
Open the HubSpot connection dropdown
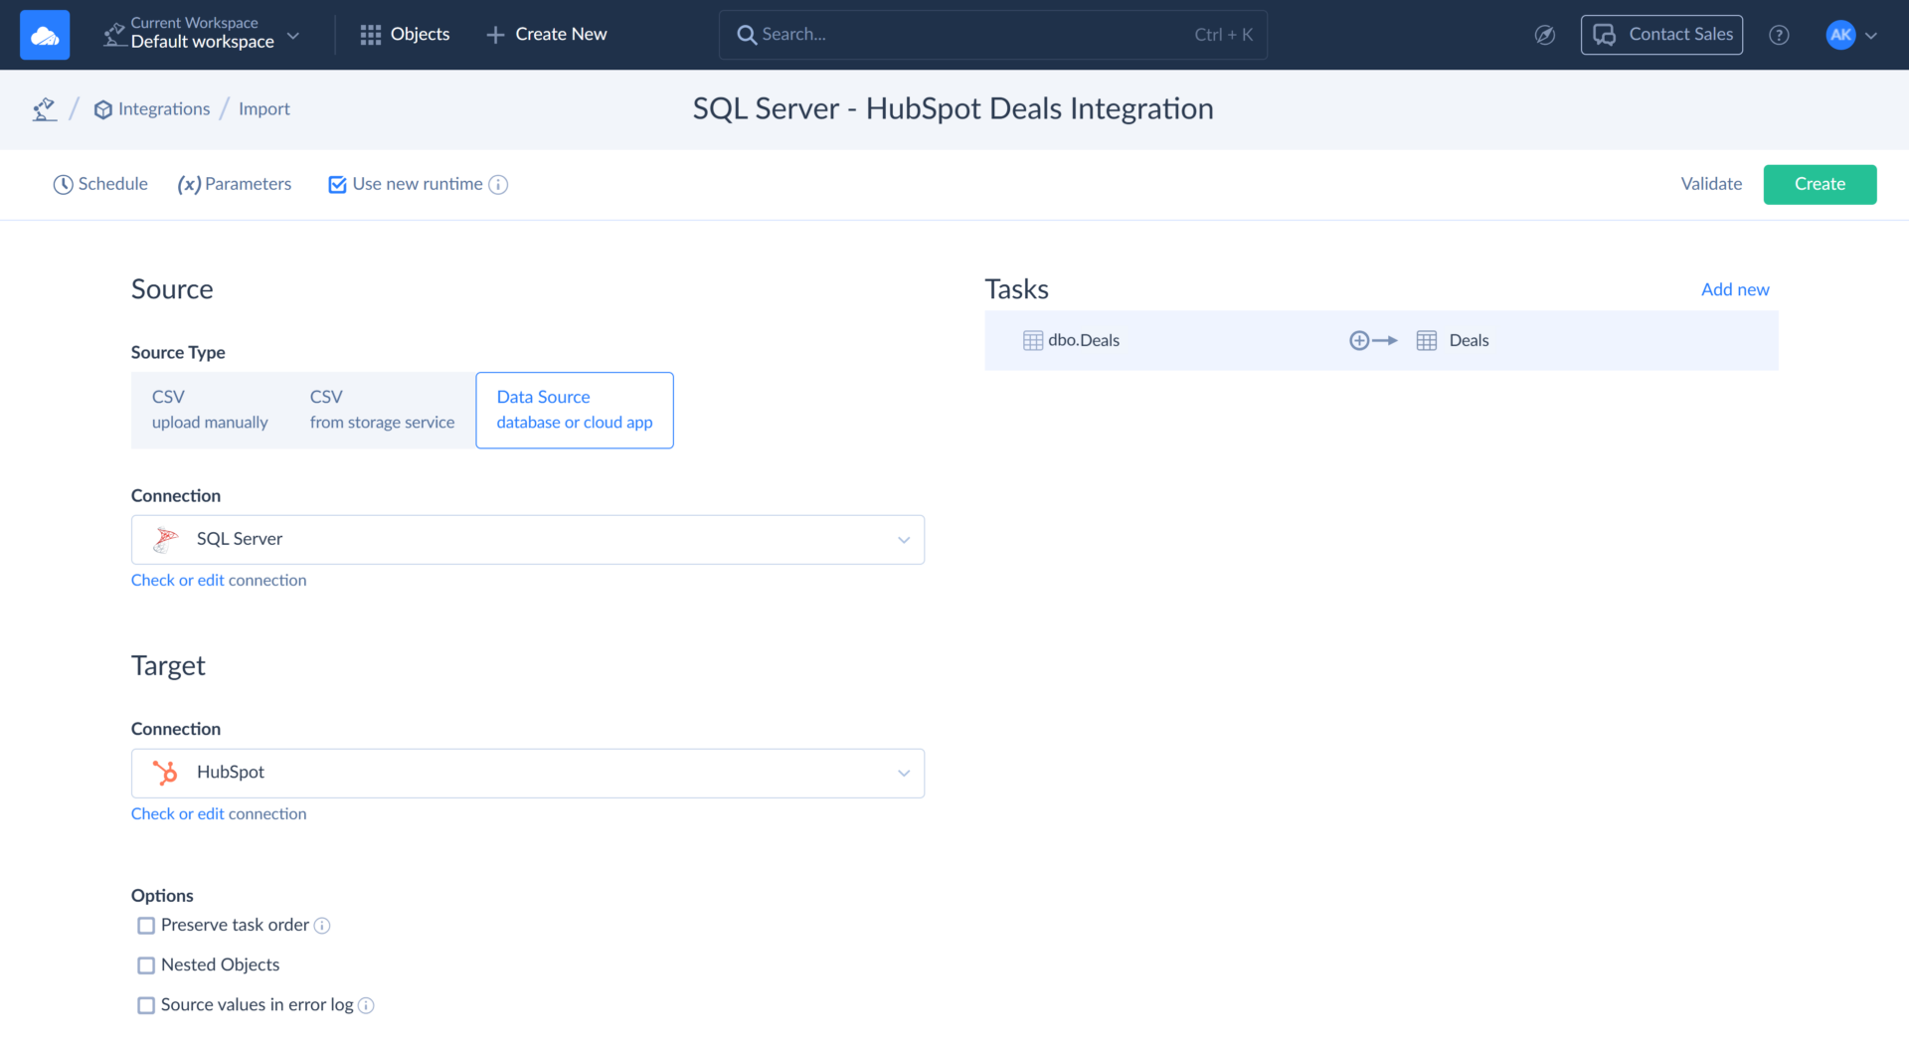tap(903, 773)
